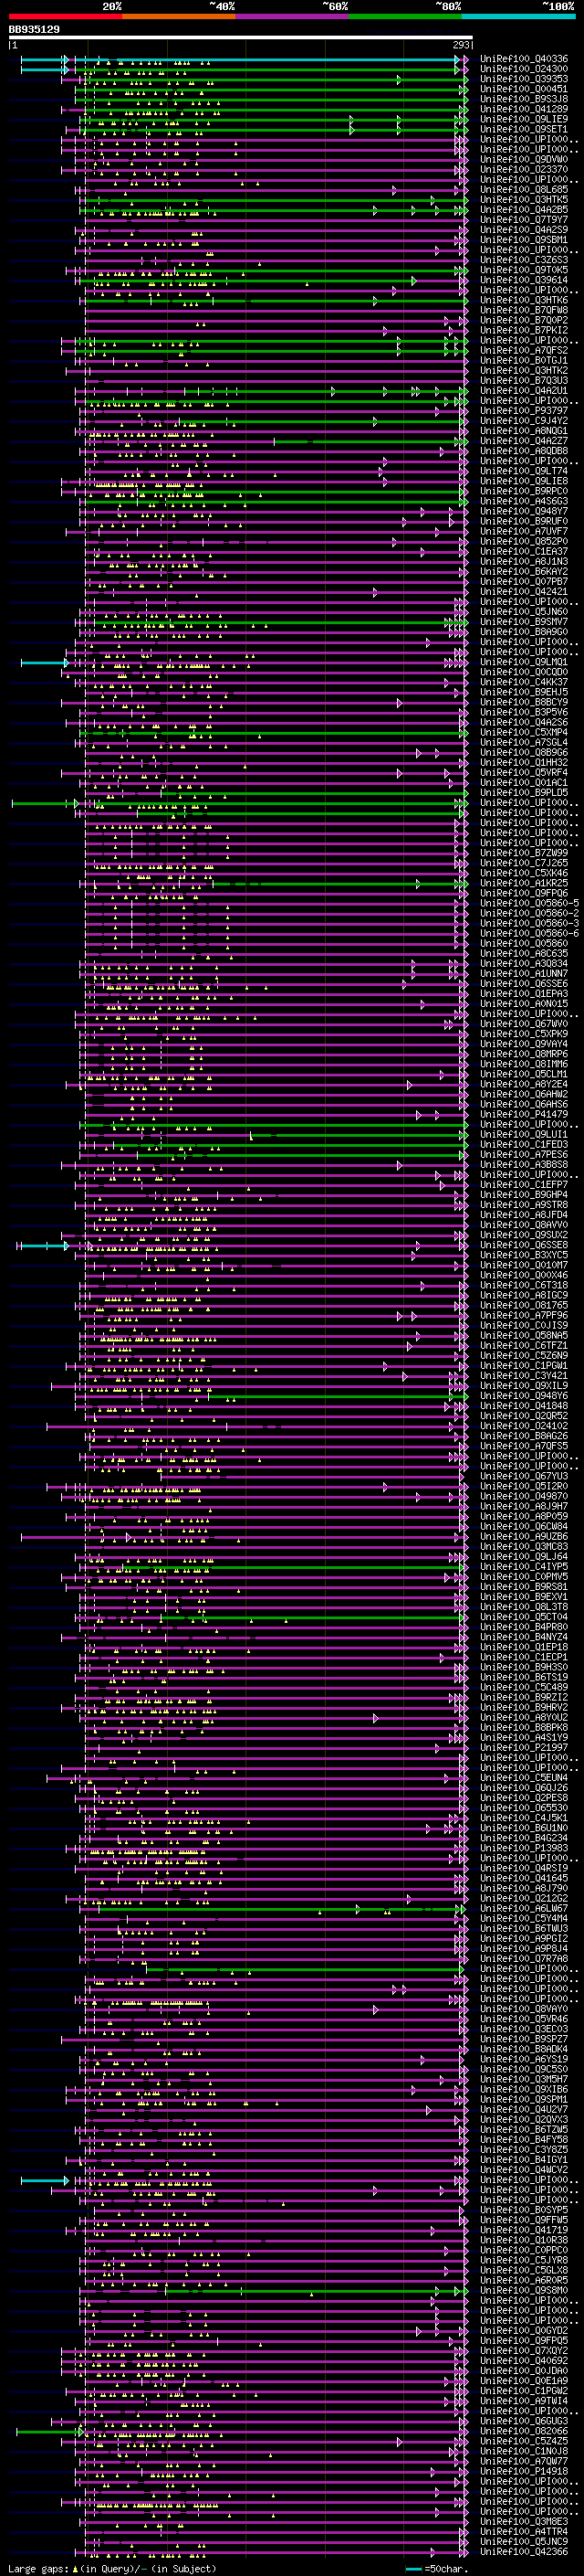
Task: Open hit UniRef100_O24300
Action: point(524,69)
